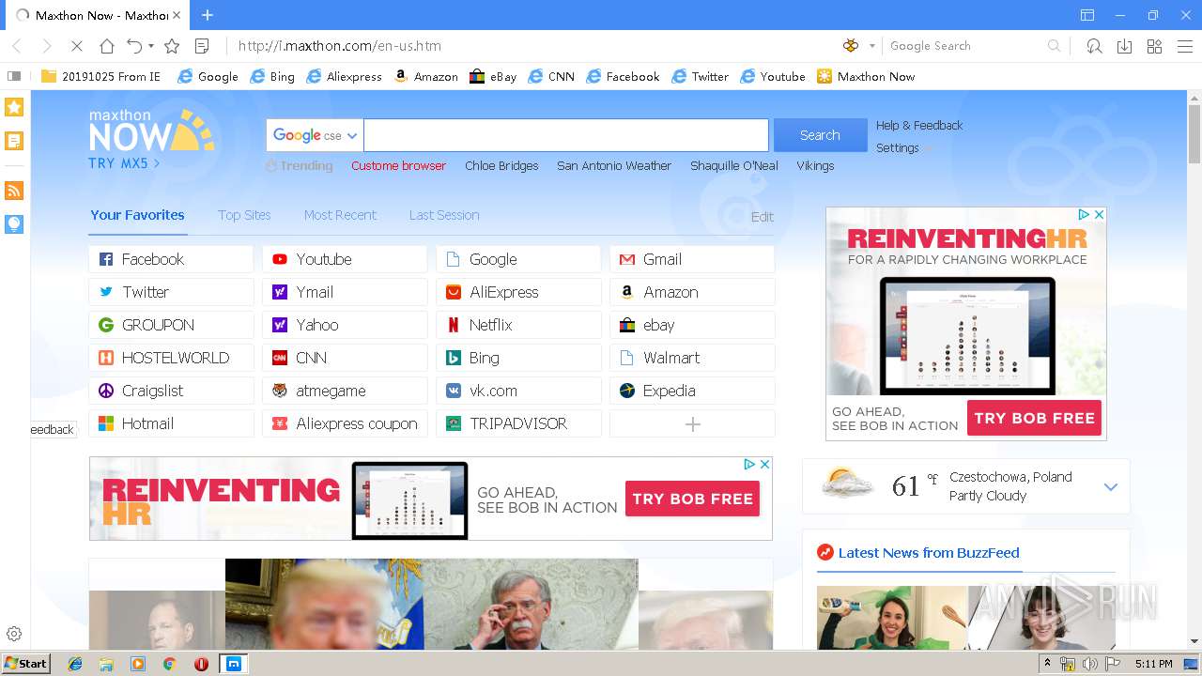Open extensions grid icon
Viewport: 1202px width, 676px height.
[1154, 46]
